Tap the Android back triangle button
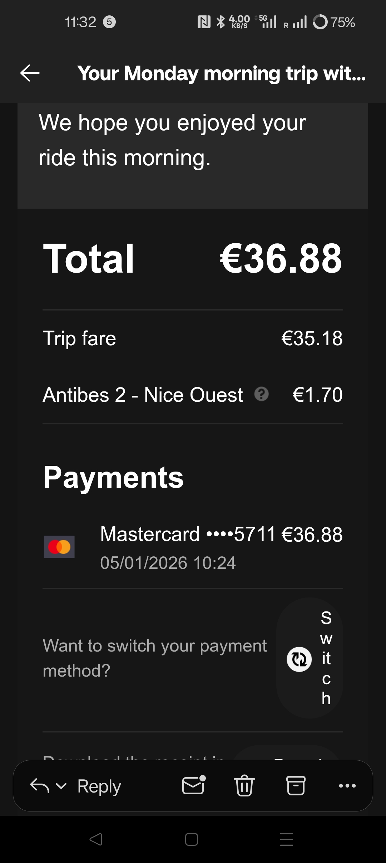 coord(96,839)
